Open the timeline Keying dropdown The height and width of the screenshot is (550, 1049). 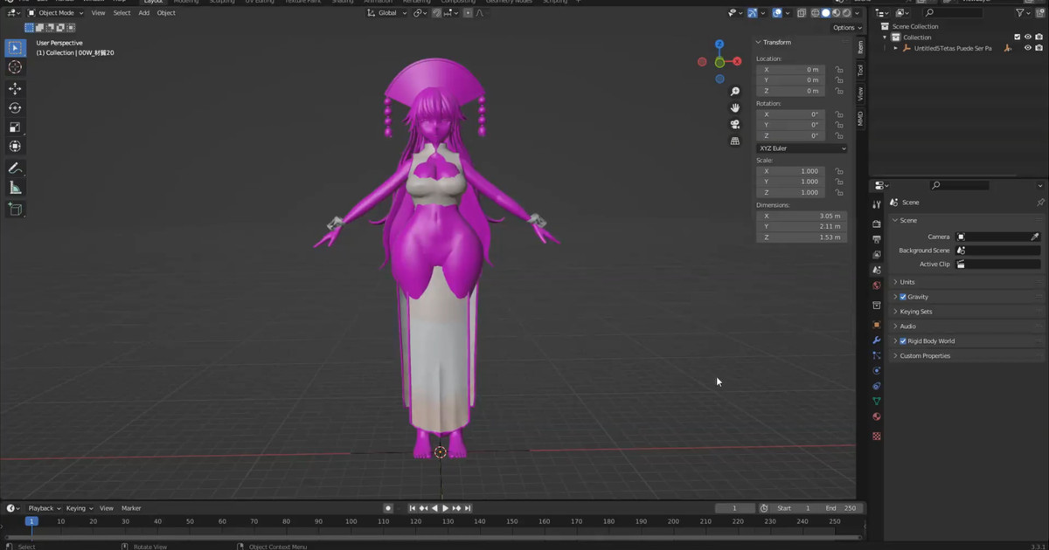coord(79,508)
